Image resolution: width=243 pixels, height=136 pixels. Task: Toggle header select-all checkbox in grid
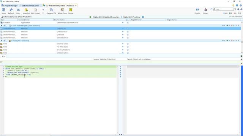coord(126,20)
